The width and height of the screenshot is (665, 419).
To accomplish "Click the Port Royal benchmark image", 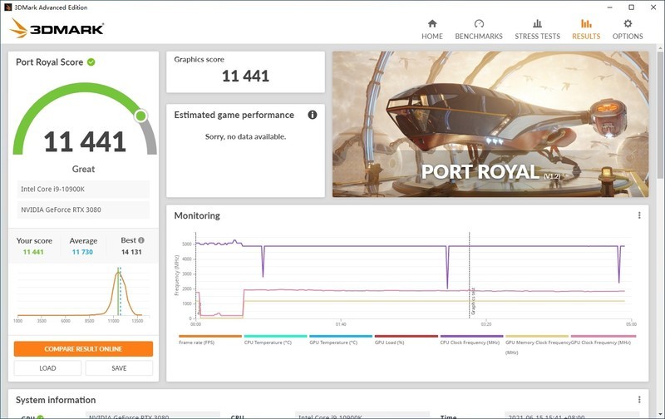I will click(x=490, y=124).
